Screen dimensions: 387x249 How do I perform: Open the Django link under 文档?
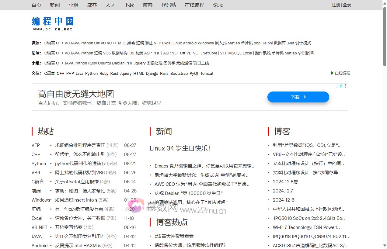pyautogui.click(x=152, y=73)
